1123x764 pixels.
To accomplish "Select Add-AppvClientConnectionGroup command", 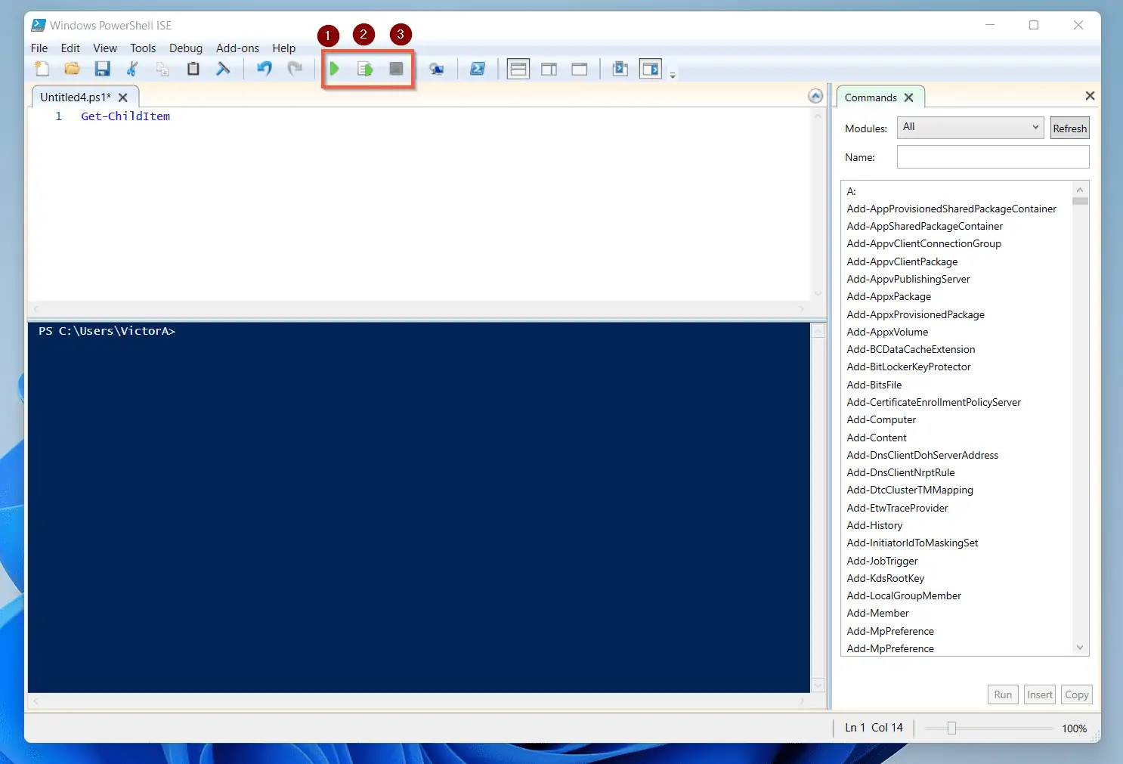I will point(924,243).
